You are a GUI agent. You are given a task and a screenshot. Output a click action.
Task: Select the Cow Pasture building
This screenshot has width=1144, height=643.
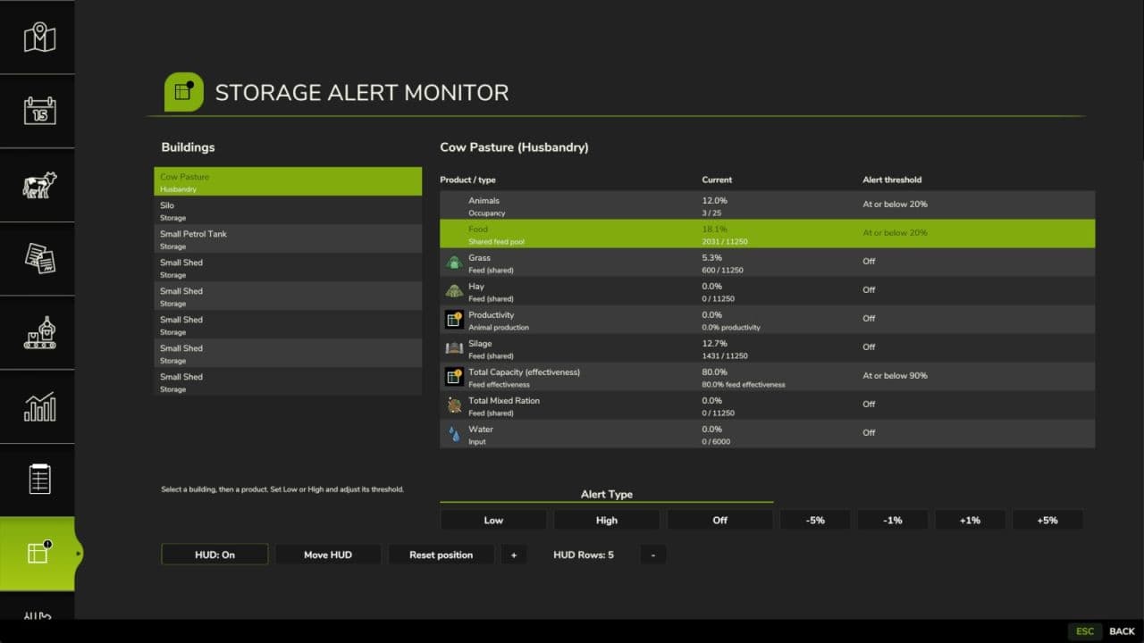point(288,182)
